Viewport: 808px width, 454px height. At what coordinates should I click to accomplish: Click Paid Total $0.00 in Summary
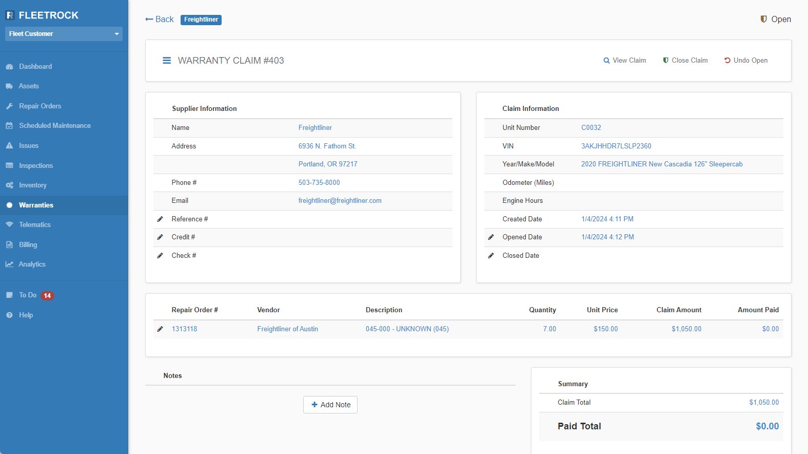767,426
